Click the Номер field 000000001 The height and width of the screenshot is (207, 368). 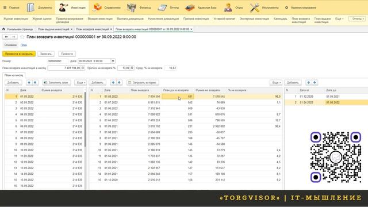[57, 61]
